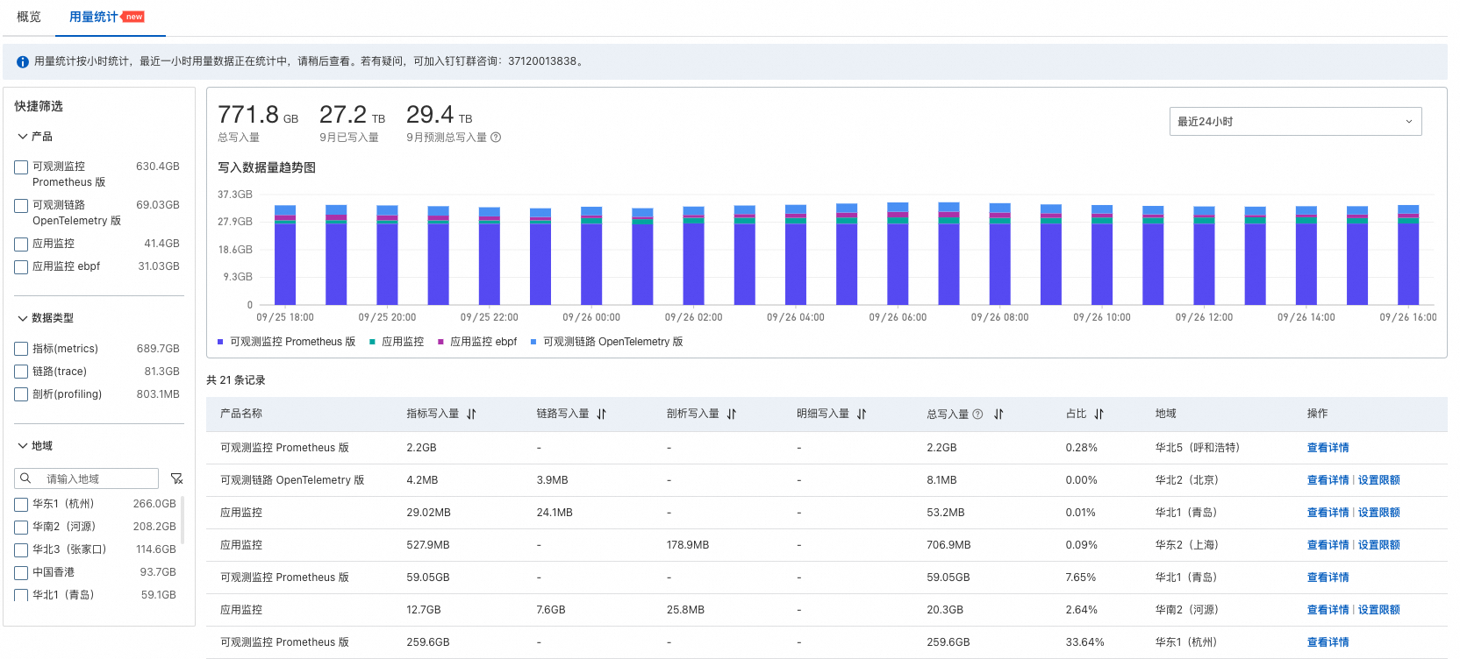Sort by 剖析写入量 column
This screenshot has width=1460, height=659.
point(732,414)
